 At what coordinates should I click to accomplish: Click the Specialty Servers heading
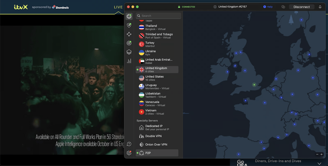tap(147, 121)
